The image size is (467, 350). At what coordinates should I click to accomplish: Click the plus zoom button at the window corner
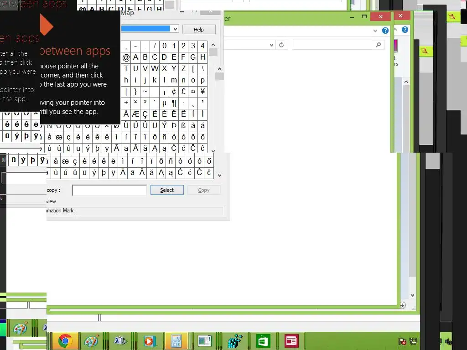[x=402, y=305]
